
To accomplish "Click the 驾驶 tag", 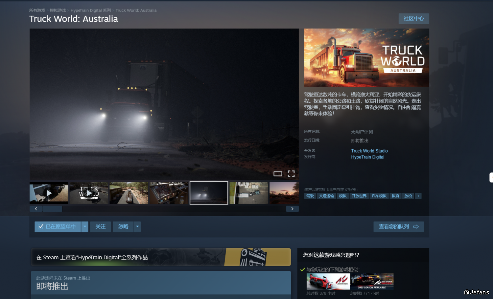I will [310, 196].
